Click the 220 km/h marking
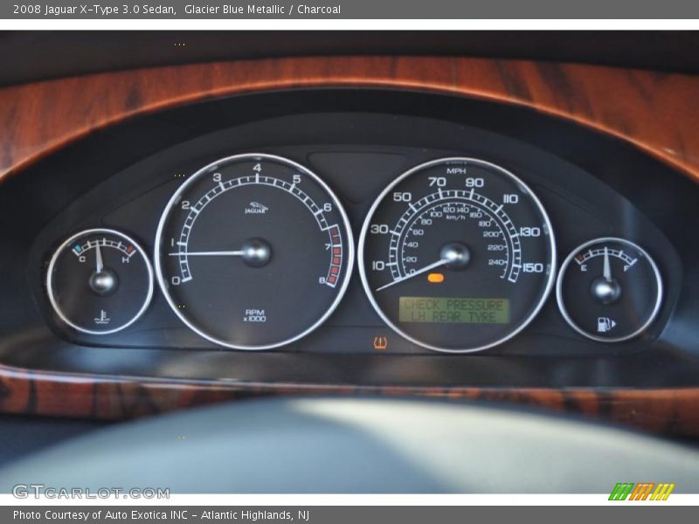This screenshot has height=524, width=699. tap(495, 247)
